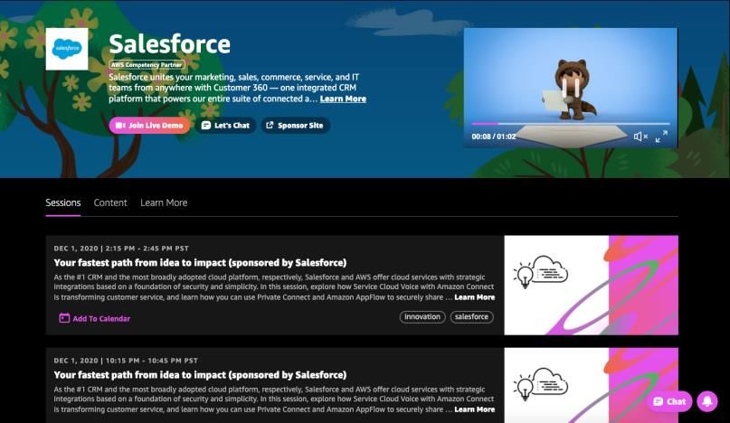Expand the video to fullscreen
The height and width of the screenshot is (423, 730).
661,136
